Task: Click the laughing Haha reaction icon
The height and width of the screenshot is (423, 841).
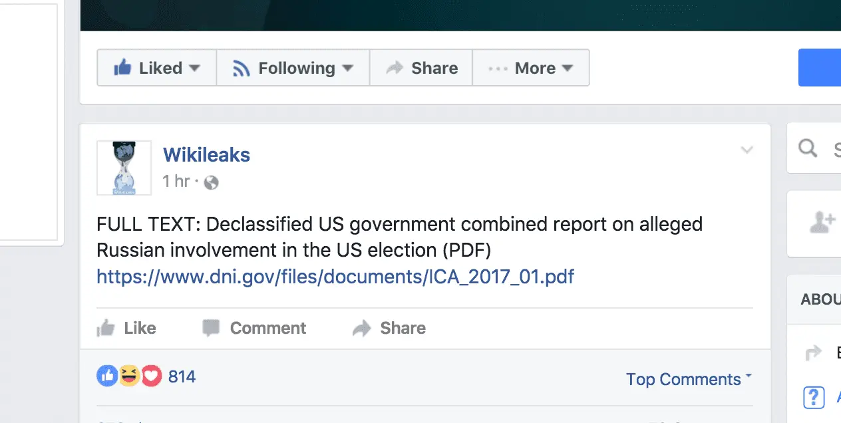Action: (x=129, y=376)
